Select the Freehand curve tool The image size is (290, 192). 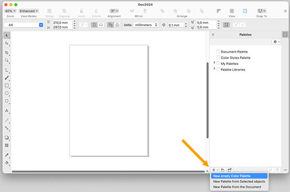point(7,70)
